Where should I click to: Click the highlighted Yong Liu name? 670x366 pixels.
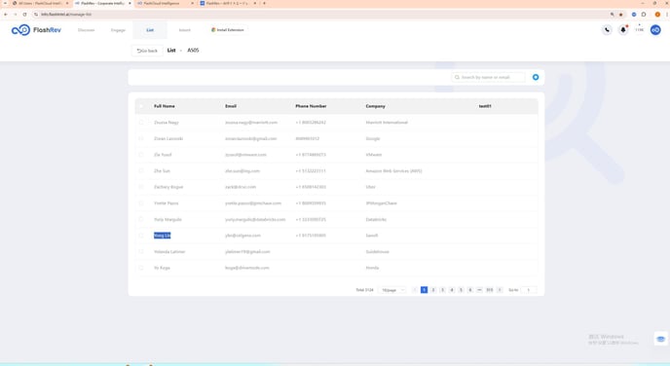(162, 236)
